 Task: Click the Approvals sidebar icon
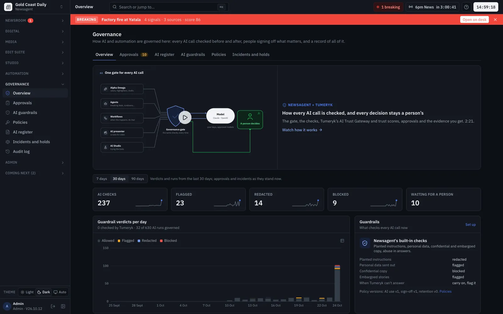[x=8, y=103]
